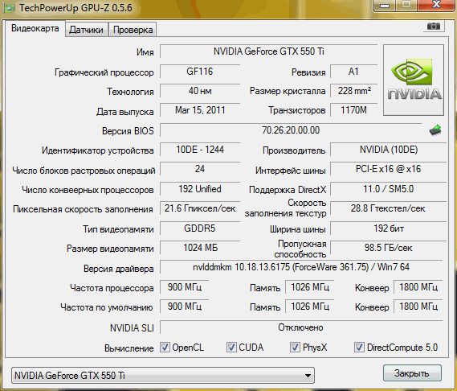Toggle the PhysX checkbox
The height and width of the screenshot is (391, 457).
295,348
